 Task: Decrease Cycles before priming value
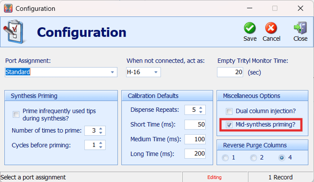(101, 147)
